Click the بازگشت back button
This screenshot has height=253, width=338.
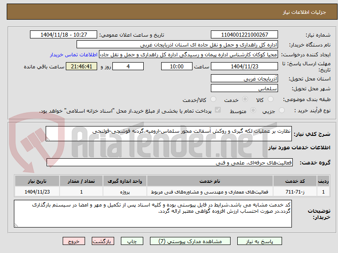click(x=103, y=241)
